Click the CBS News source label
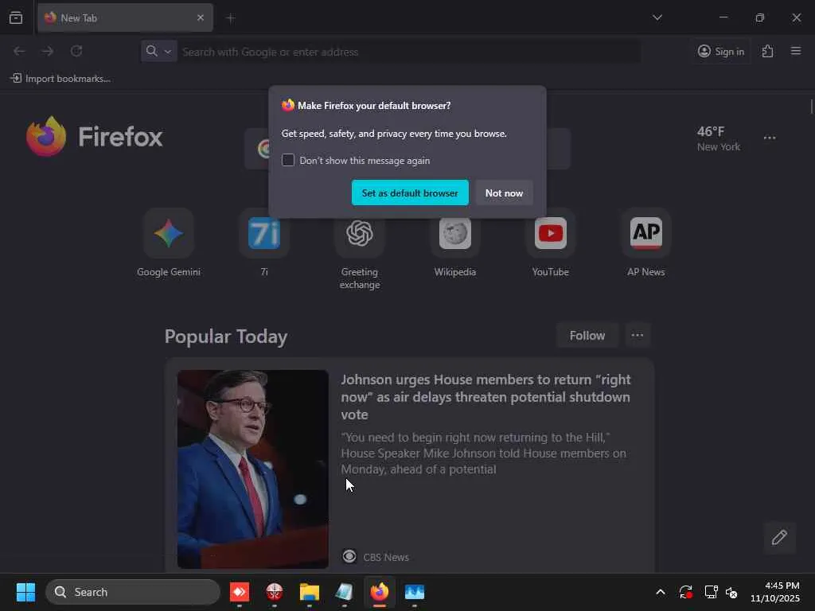 [x=386, y=557]
